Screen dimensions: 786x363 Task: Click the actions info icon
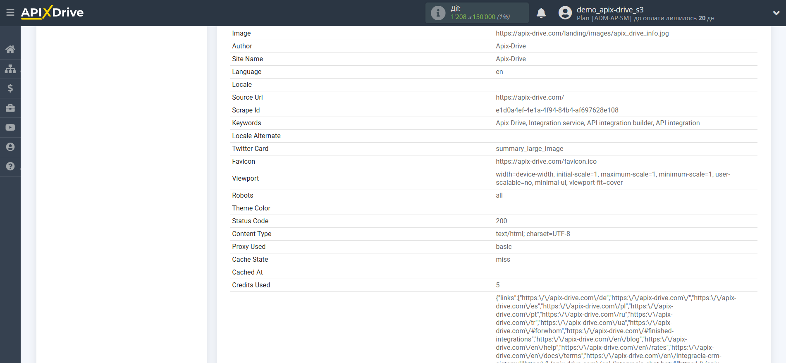[438, 13]
